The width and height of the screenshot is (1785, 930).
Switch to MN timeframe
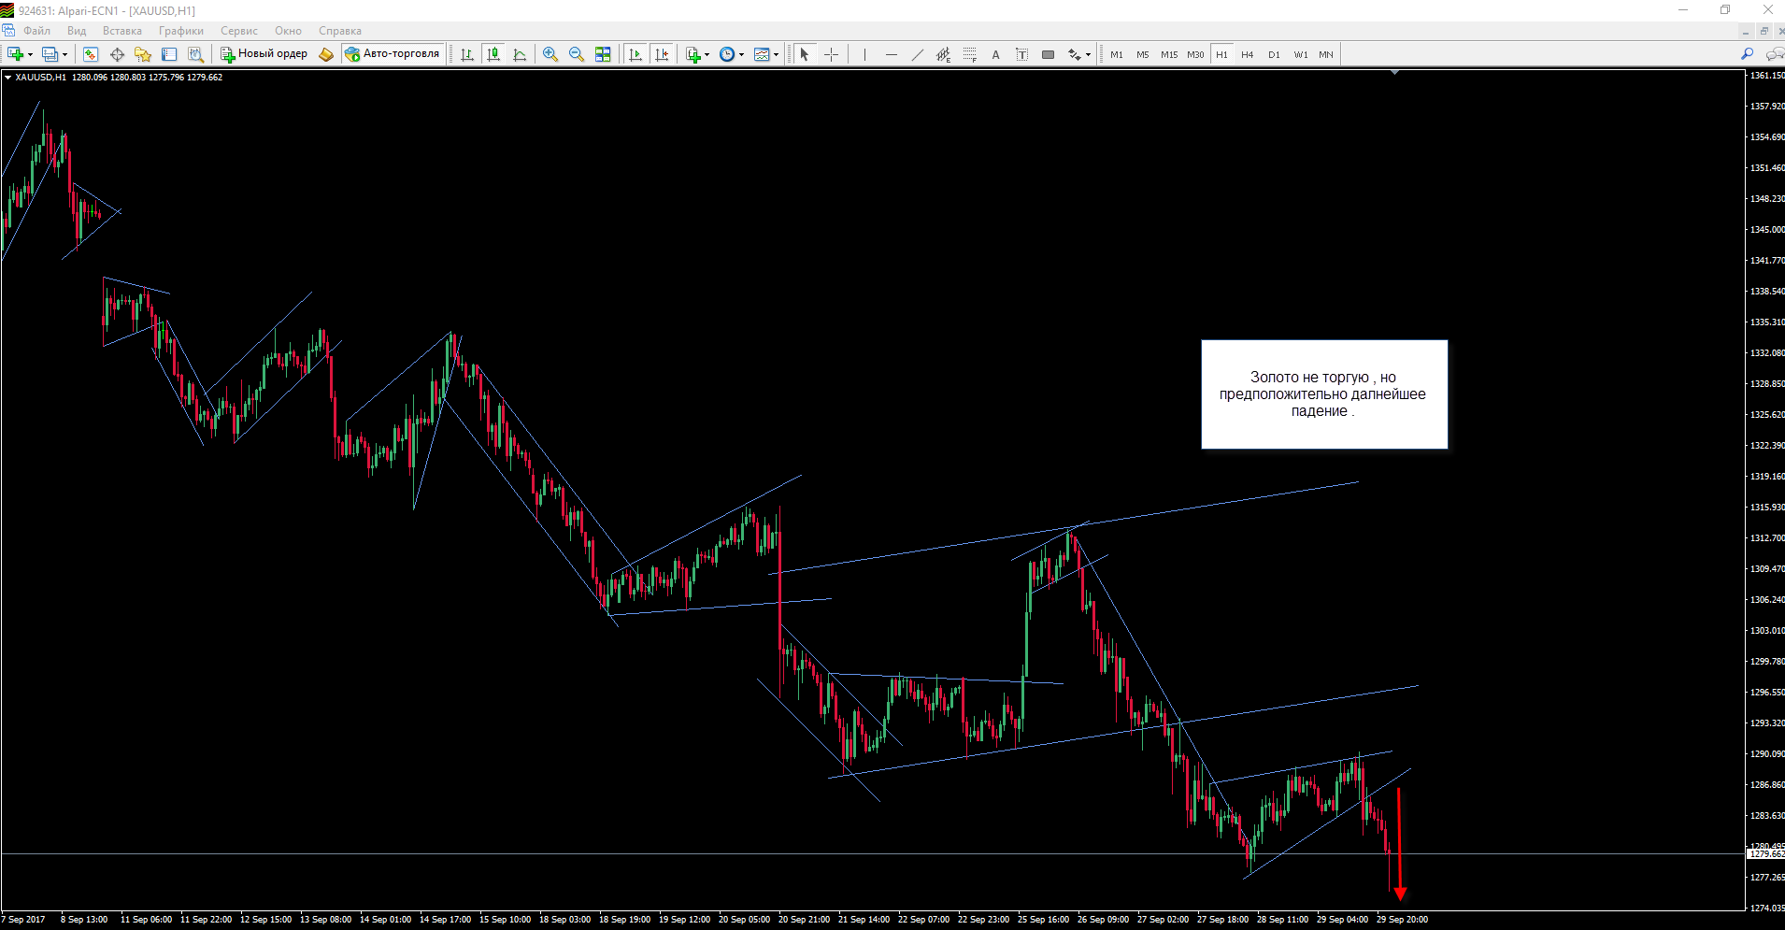1326,54
